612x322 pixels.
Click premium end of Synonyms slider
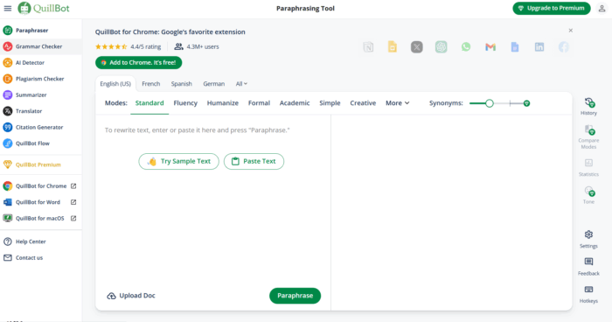click(526, 103)
